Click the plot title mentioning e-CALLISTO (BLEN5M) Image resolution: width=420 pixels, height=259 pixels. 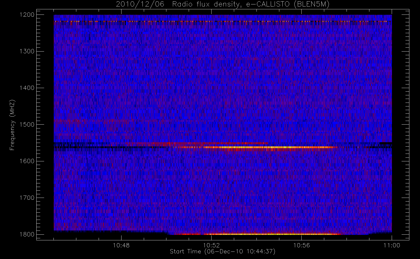click(223, 4)
